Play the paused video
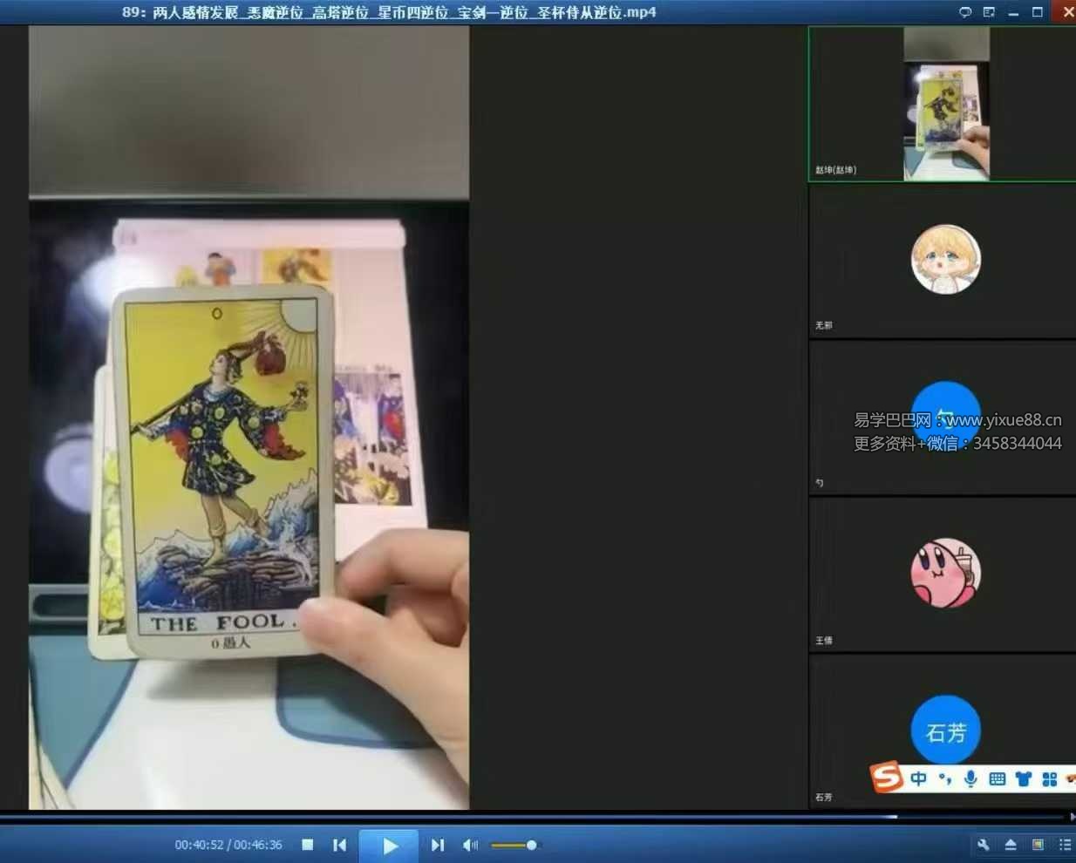1076x863 pixels. tap(390, 845)
